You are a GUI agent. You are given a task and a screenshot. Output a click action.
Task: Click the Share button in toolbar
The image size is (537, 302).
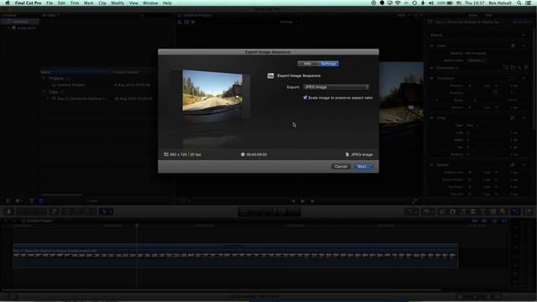pyautogui.click(x=528, y=211)
